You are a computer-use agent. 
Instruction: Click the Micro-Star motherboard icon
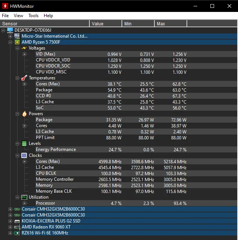(x=17, y=36)
